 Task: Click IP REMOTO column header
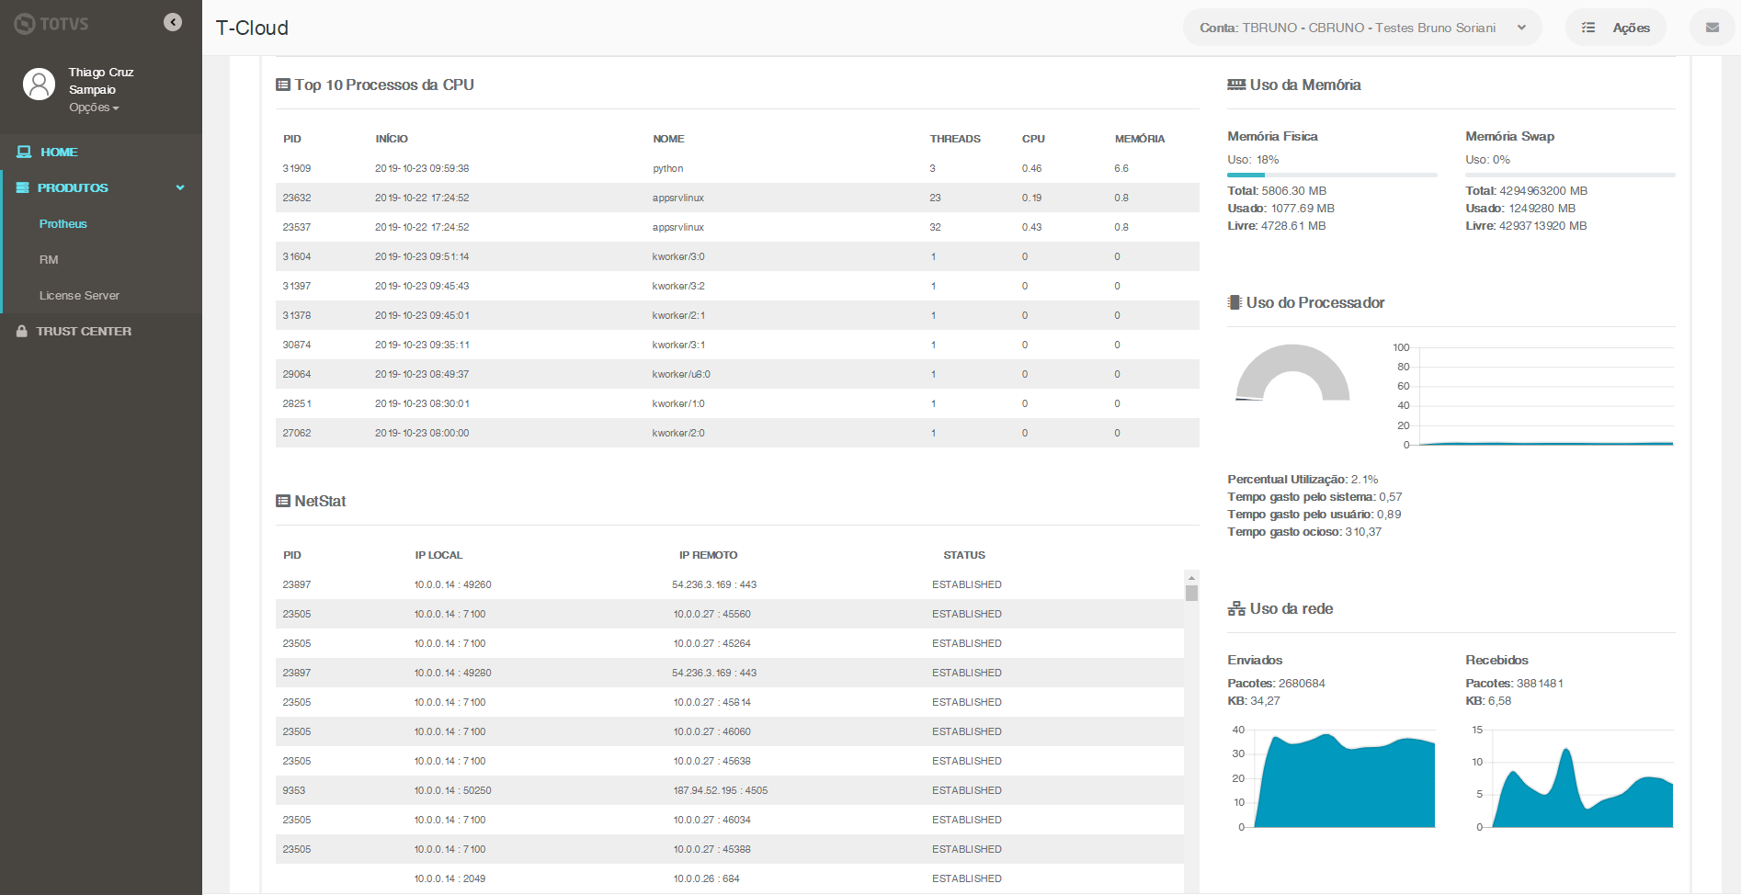(x=709, y=555)
